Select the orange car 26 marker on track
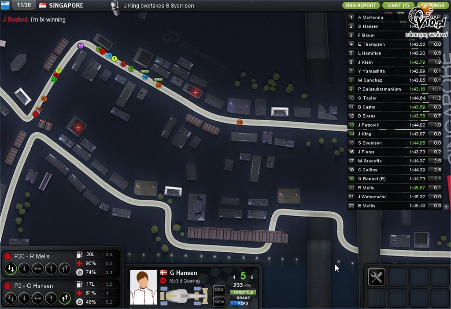This screenshot has height=309, width=451. click(159, 85)
